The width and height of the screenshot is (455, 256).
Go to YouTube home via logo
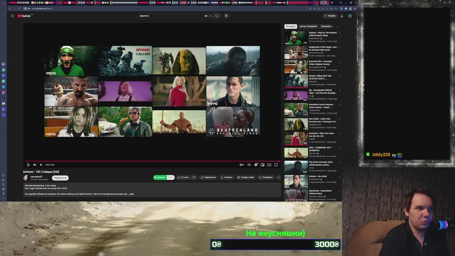click(x=25, y=16)
